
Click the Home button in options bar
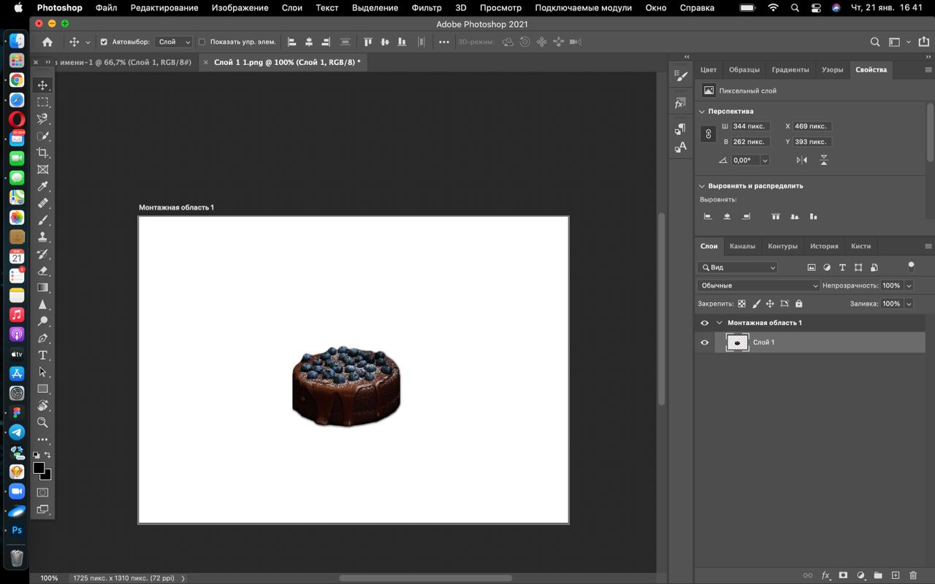tap(47, 42)
